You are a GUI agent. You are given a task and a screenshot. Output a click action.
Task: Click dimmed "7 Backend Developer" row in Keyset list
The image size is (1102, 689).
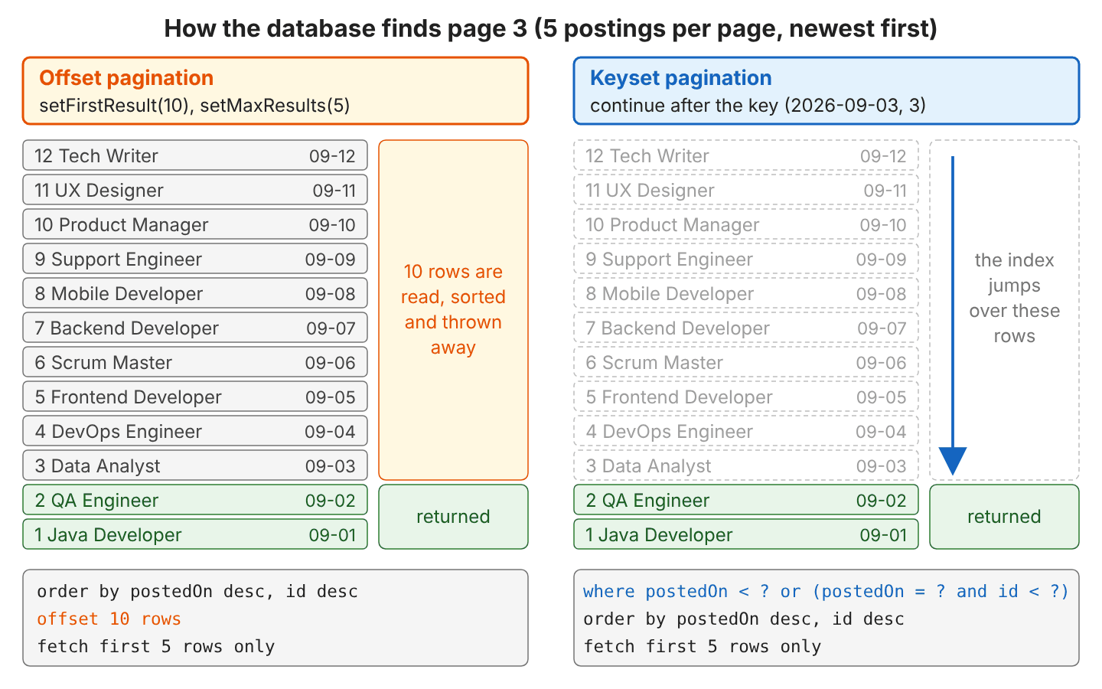746,328
